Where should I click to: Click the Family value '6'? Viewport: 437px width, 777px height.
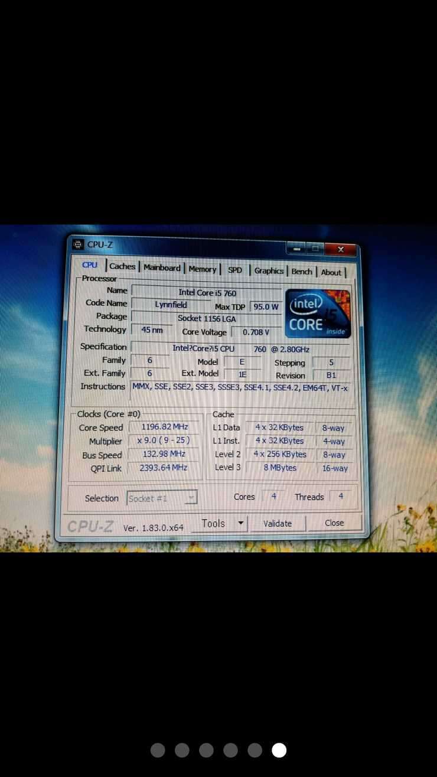pyautogui.click(x=150, y=360)
